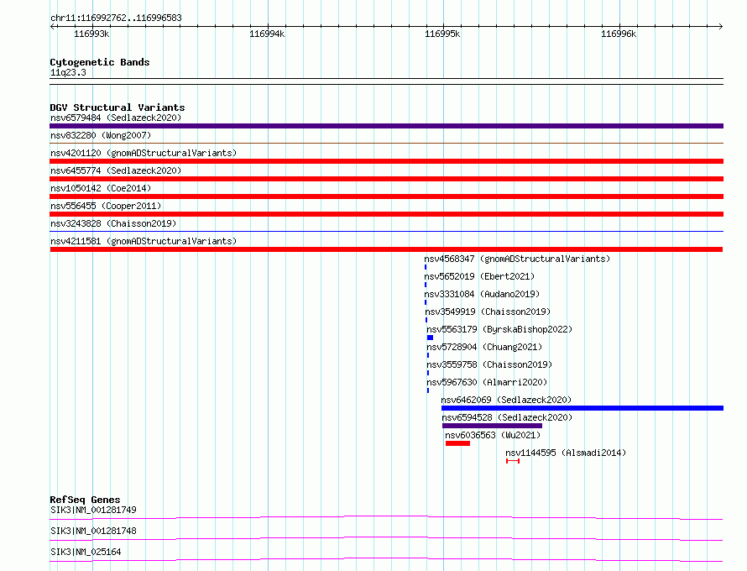Click nsv5728904 (Chuang2021) variant label
The image size is (747, 571).
(x=484, y=347)
